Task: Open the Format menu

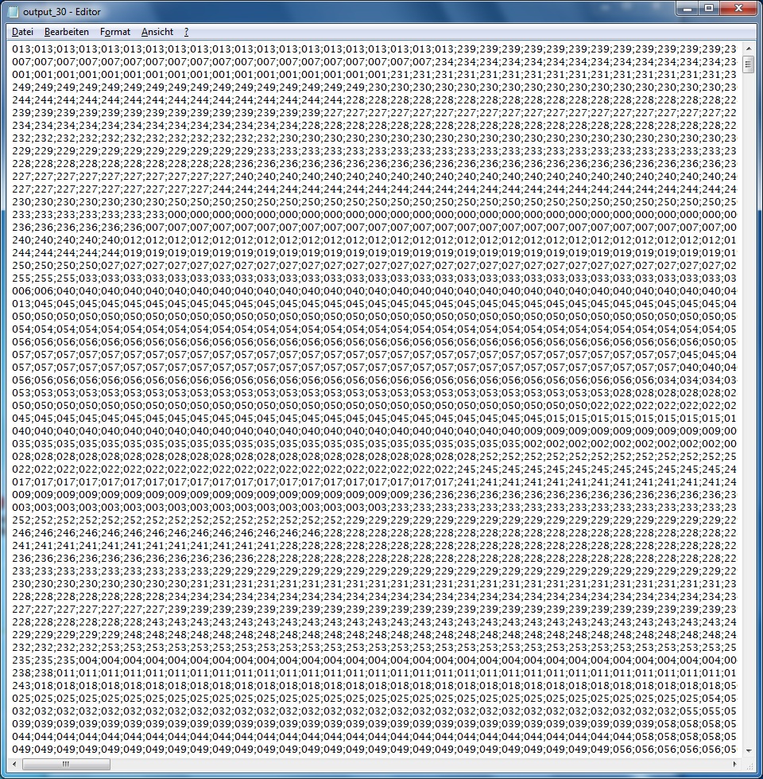Action: [115, 32]
